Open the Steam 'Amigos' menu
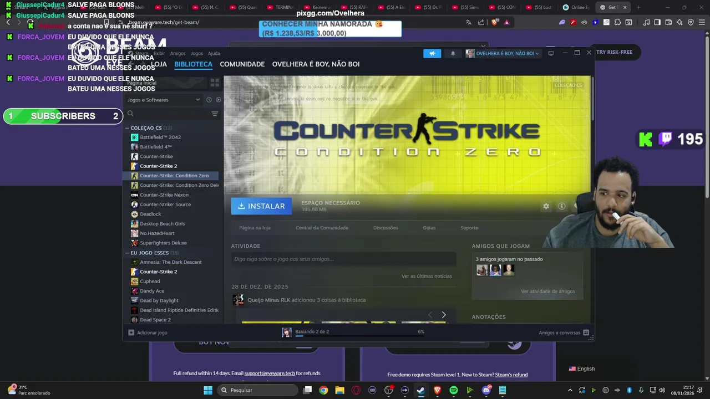Viewport: 710px width, 399px height. coord(178,53)
